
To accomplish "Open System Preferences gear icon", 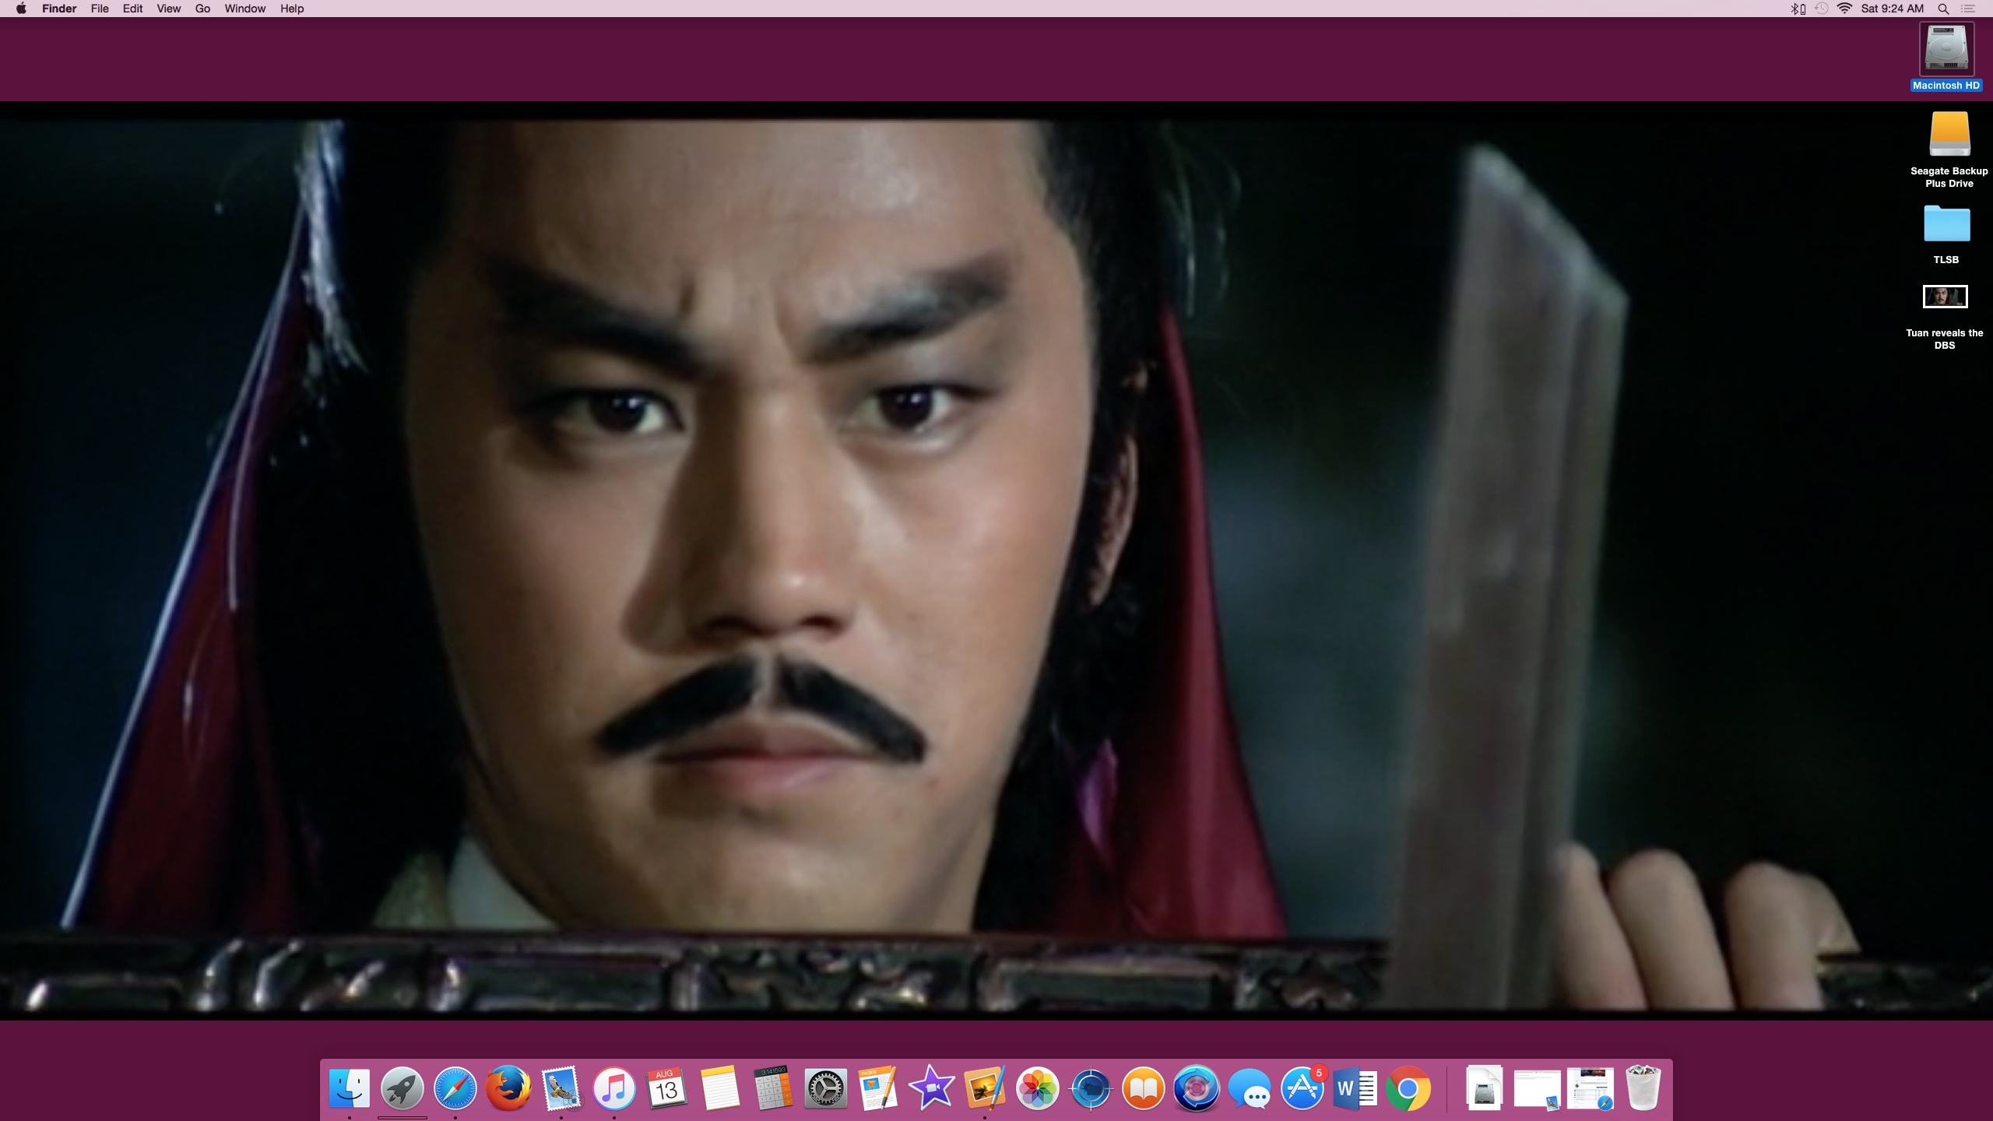I will point(826,1088).
